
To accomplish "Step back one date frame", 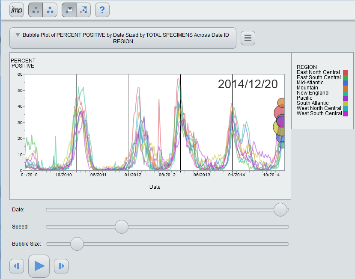I will 16,266.
